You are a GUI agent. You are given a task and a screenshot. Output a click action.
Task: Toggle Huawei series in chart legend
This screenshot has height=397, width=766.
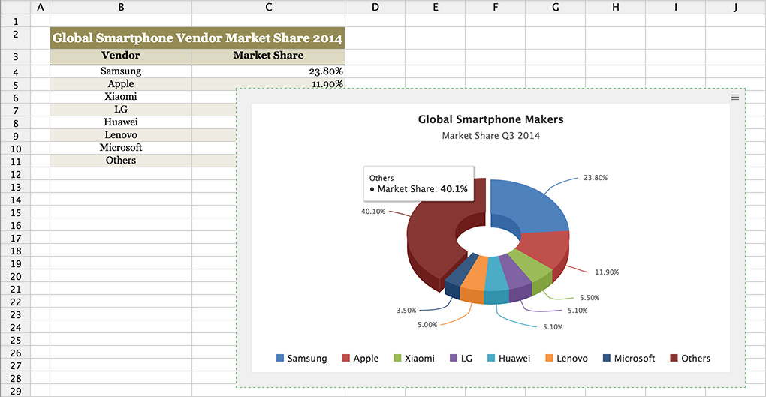click(508, 359)
